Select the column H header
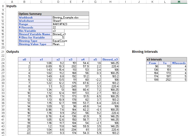This screenshot has width=188, height=136. [x=110, y=2]
